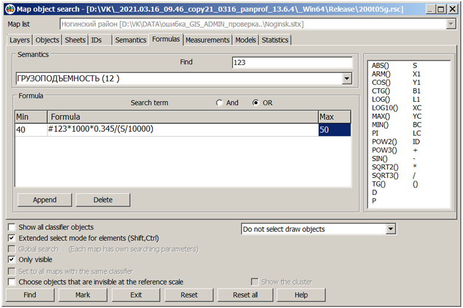Enable Show all classifier objects checkbox
The image size is (463, 308).
(x=12, y=227)
